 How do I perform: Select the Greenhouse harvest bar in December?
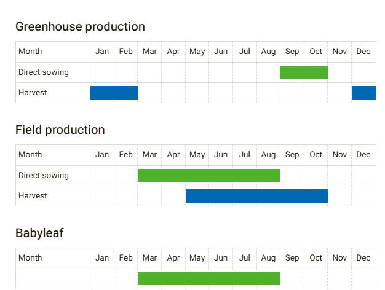(363, 93)
